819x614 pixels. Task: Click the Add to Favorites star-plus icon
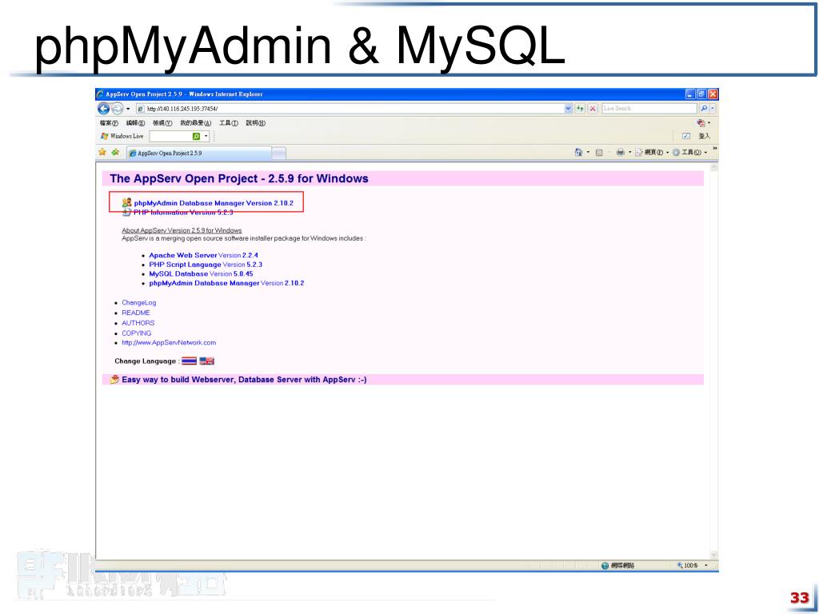(115, 152)
